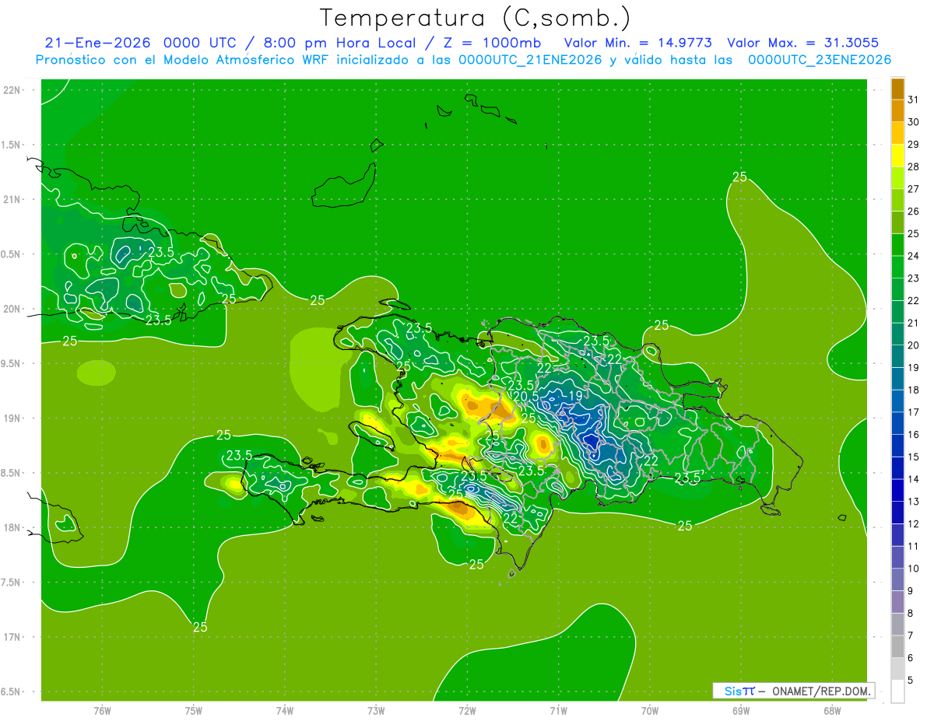Click the '20N' latitude axis label
934x721 pixels.
[12, 309]
